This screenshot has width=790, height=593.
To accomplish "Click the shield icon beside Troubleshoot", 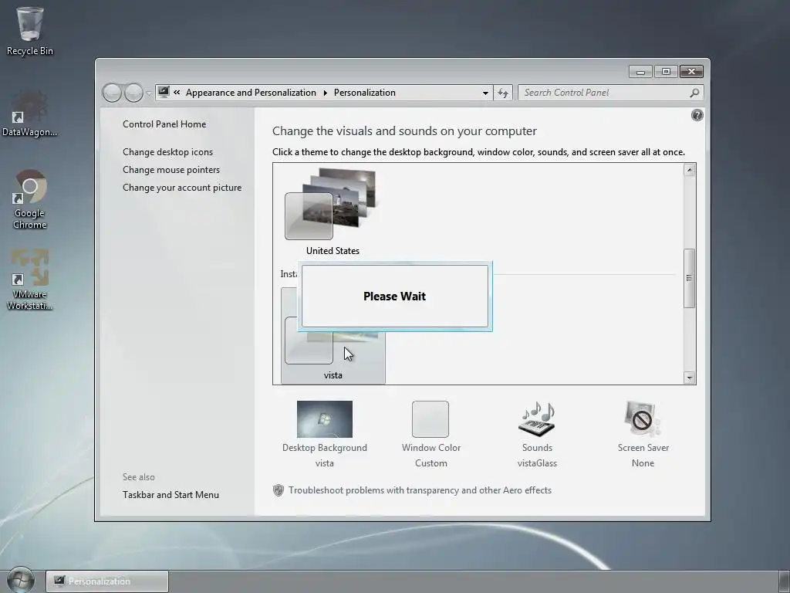I will 278,490.
